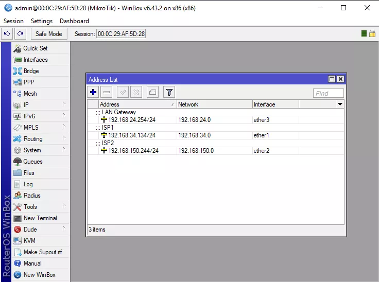Open the Settings menu

[42, 21]
